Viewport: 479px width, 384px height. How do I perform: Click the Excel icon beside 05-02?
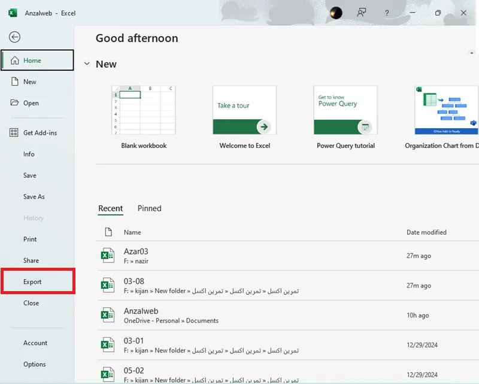[108, 374]
